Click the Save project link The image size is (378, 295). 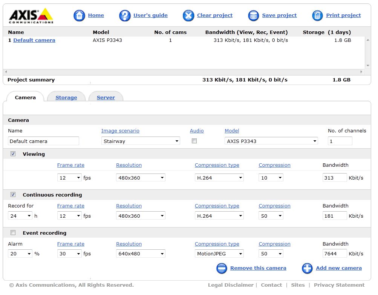[279, 15]
